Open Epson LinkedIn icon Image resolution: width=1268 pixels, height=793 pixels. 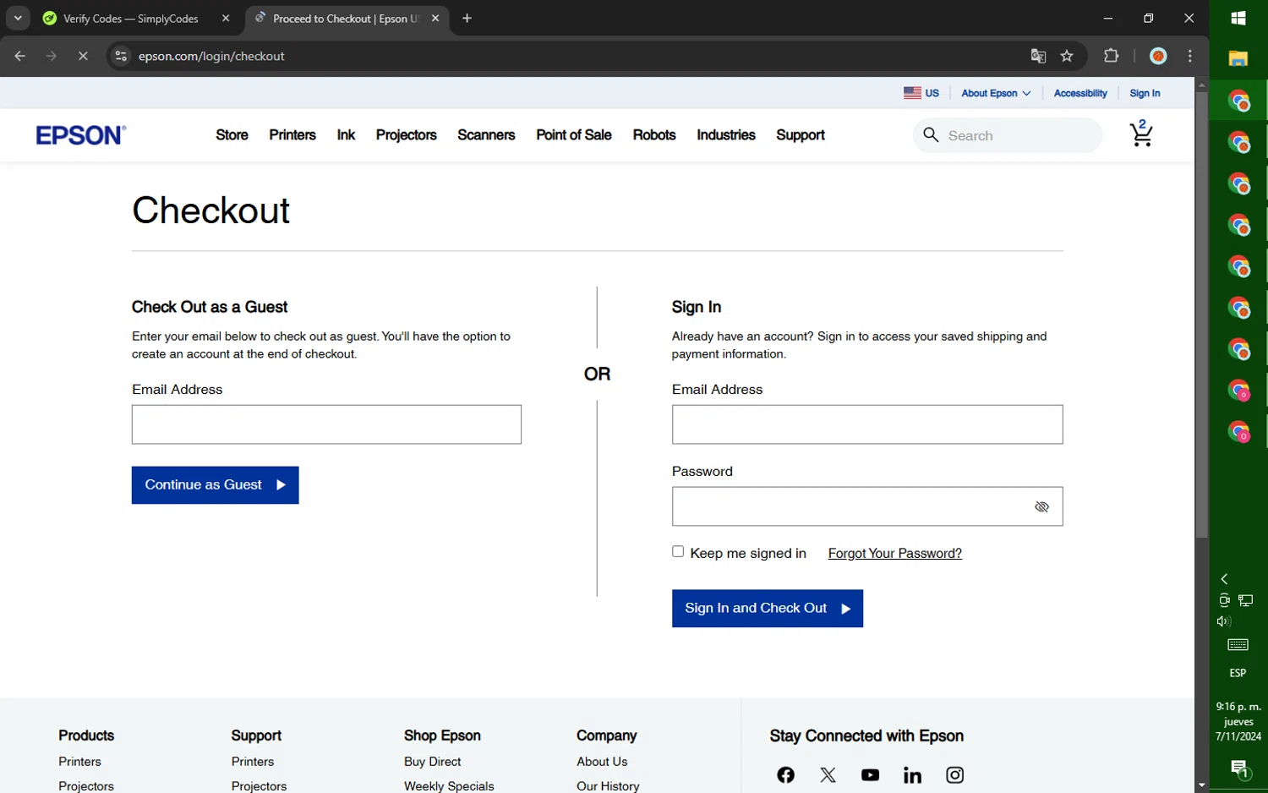point(912,774)
